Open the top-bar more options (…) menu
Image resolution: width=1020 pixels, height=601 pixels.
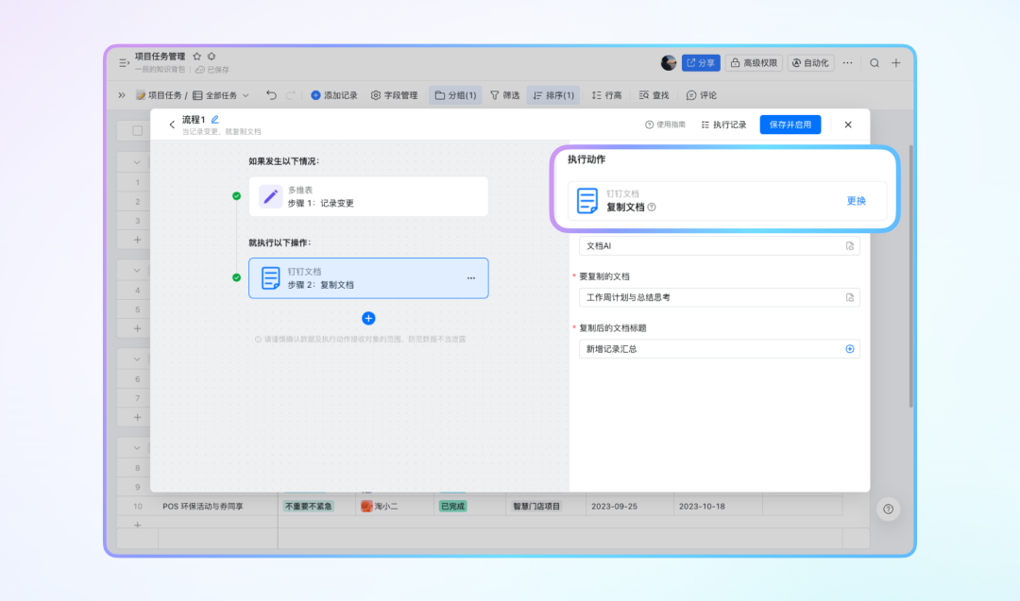(x=847, y=63)
